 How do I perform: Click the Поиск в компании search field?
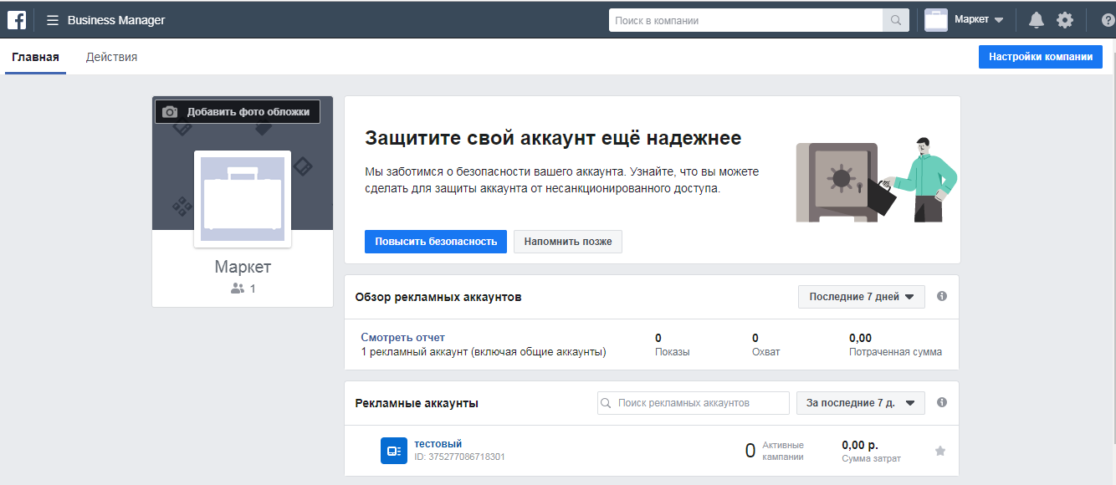[745, 20]
